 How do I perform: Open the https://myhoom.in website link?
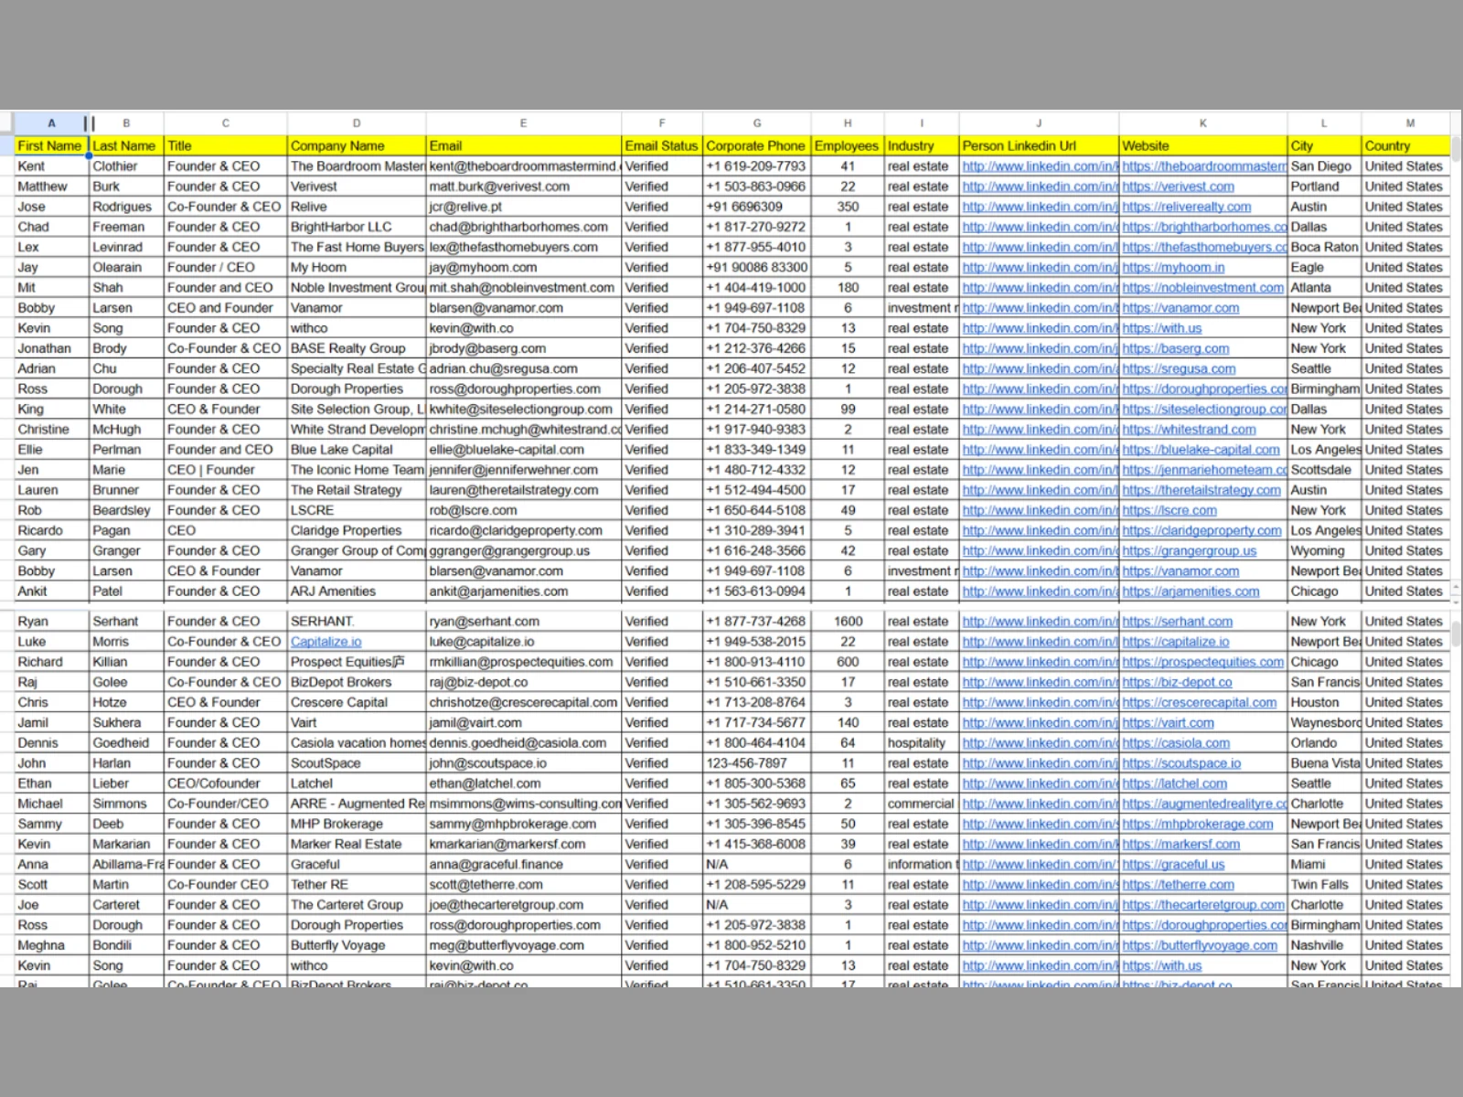tap(1173, 267)
